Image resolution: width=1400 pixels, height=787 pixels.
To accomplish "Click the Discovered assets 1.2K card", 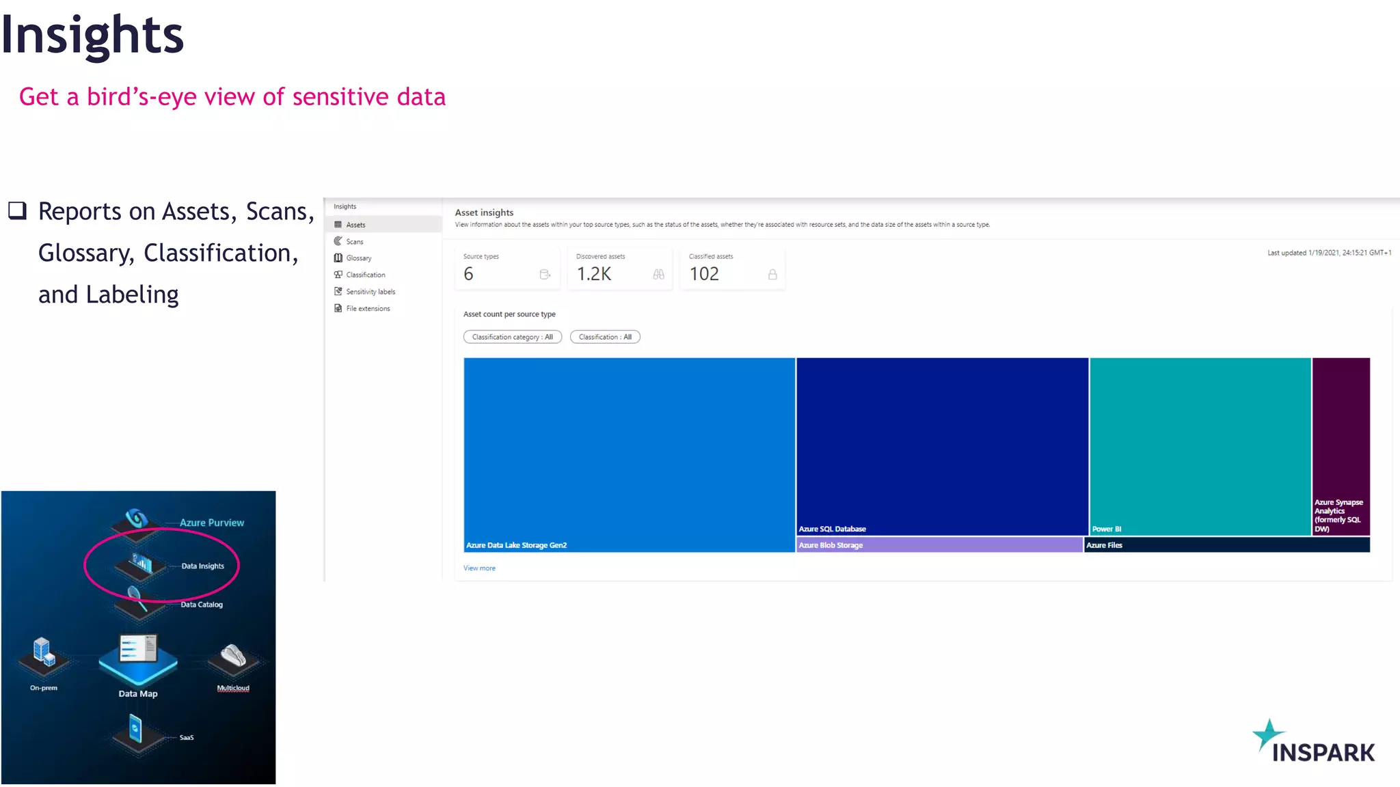I will 620,268.
